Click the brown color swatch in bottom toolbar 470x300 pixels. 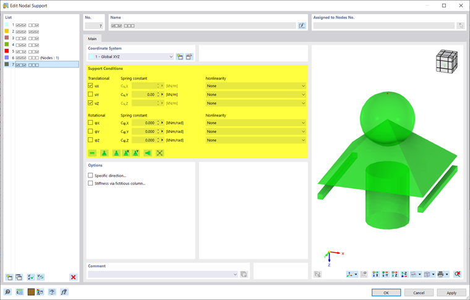(x=31, y=292)
